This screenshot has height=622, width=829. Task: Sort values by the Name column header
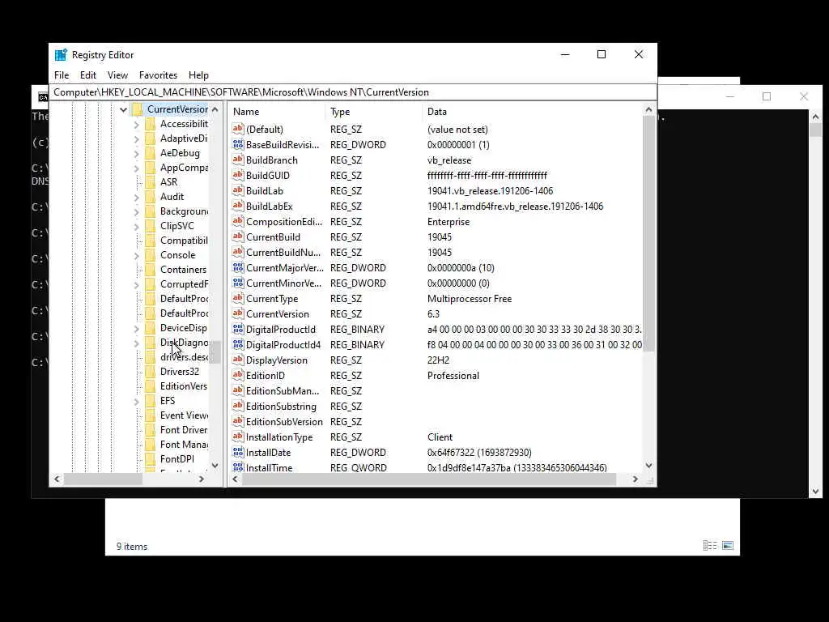[277, 112]
